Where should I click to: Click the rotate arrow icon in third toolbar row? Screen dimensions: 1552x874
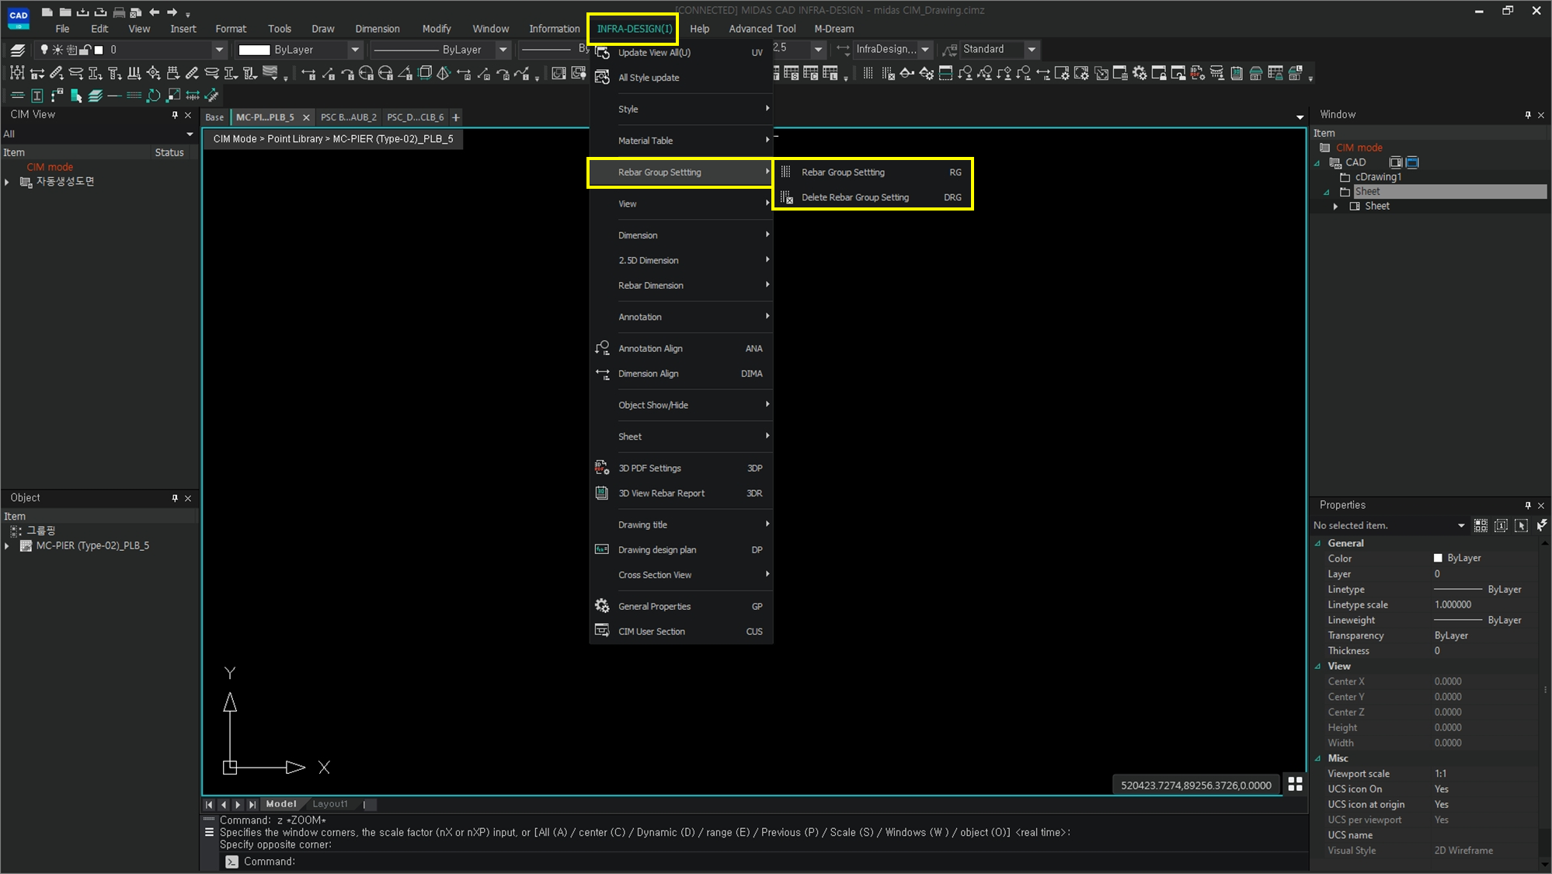click(x=153, y=96)
